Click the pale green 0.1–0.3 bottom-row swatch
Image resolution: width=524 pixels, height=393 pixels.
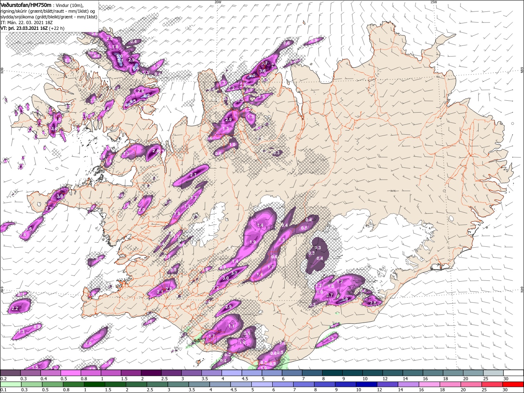10,384
